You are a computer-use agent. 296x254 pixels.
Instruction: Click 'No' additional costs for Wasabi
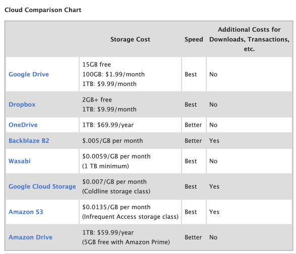(213, 161)
